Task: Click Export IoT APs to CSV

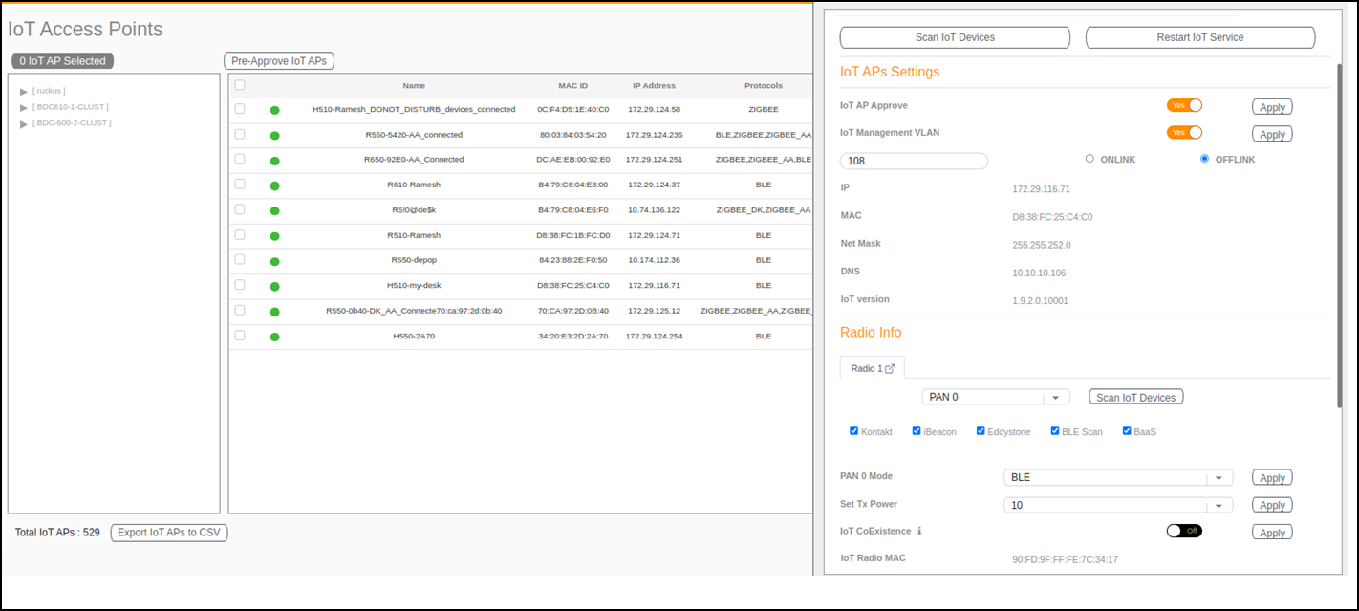Action: [169, 533]
